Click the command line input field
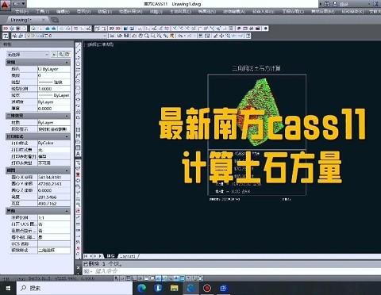The width and height of the screenshot is (381, 295). (230, 271)
